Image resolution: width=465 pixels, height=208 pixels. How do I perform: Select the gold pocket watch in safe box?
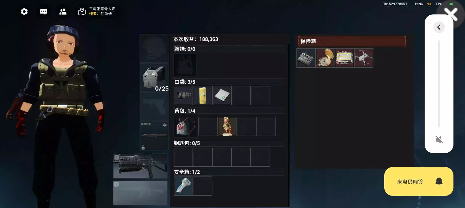point(325,58)
